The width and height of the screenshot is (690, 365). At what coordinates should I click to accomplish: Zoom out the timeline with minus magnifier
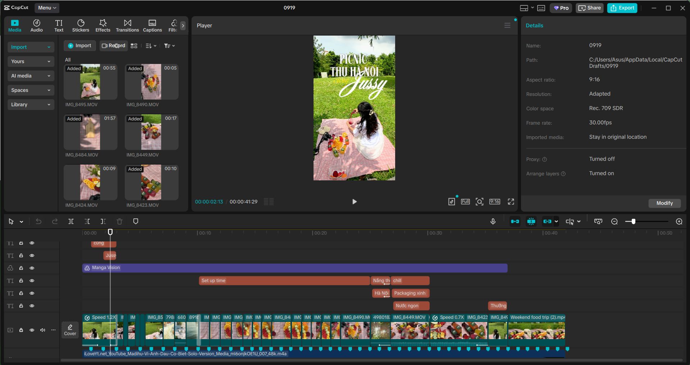coord(614,222)
